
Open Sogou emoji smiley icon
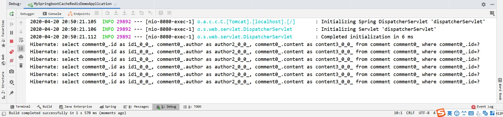click(x=457, y=113)
